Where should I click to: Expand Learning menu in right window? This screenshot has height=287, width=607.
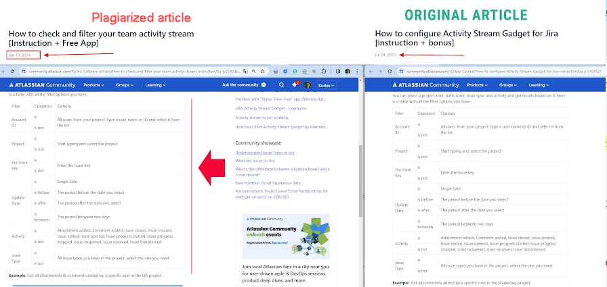point(539,85)
